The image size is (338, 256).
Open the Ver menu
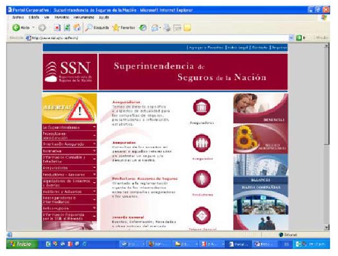coord(47,18)
